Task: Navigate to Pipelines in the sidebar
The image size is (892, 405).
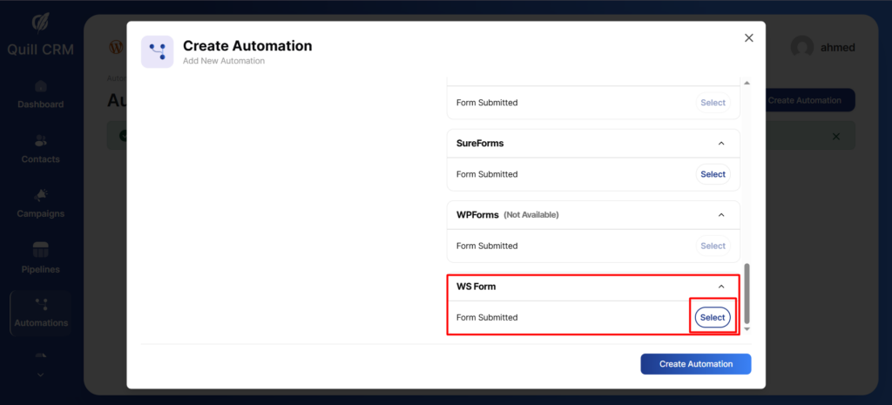Action: (x=40, y=259)
